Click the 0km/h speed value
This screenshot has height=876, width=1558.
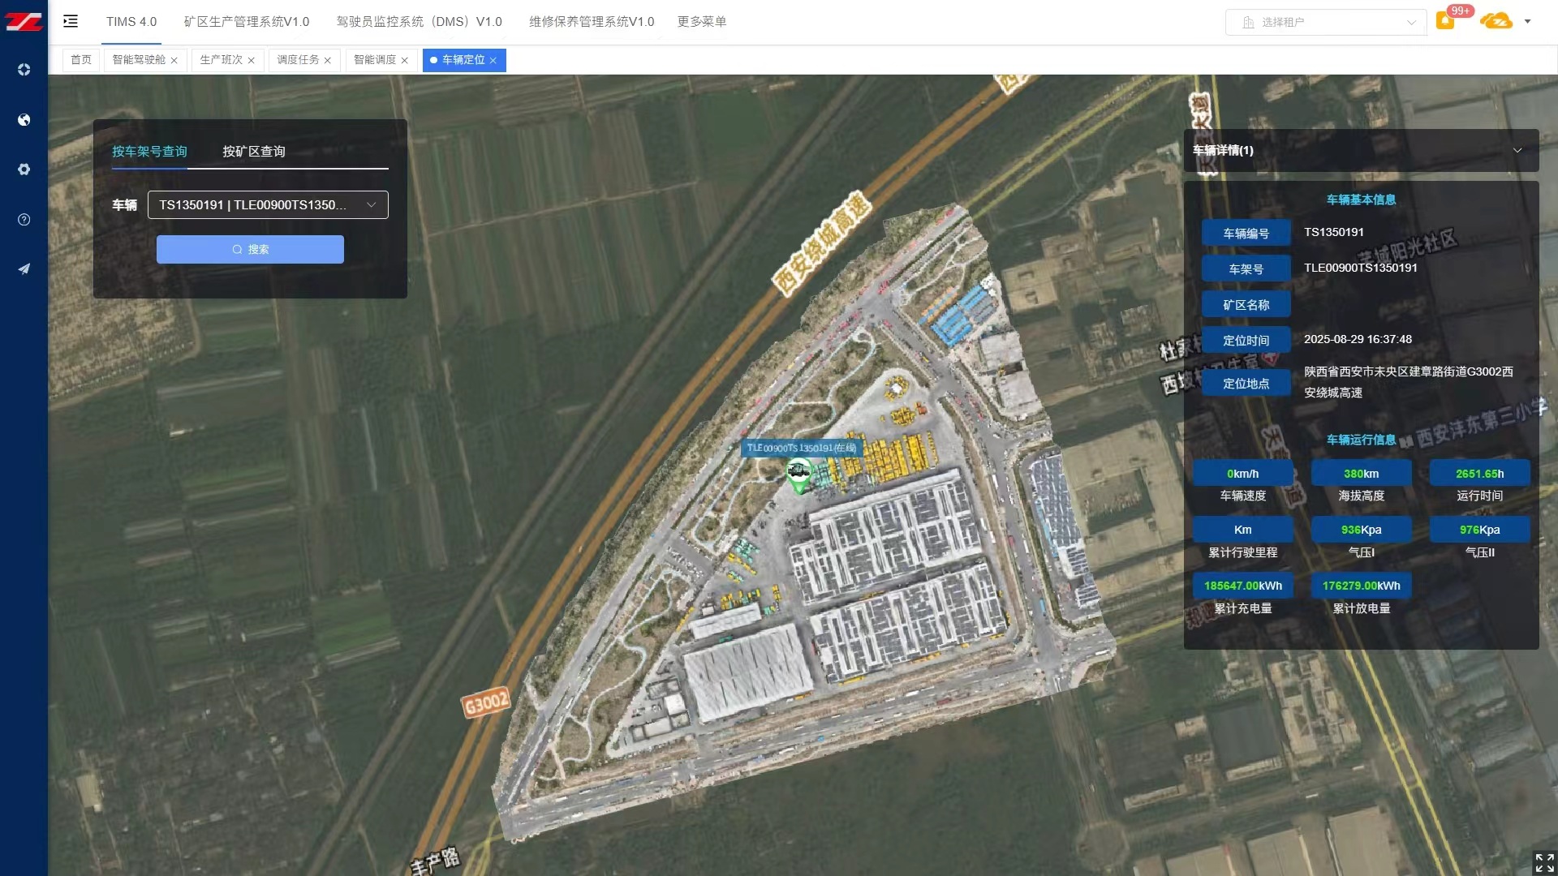pos(1242,474)
